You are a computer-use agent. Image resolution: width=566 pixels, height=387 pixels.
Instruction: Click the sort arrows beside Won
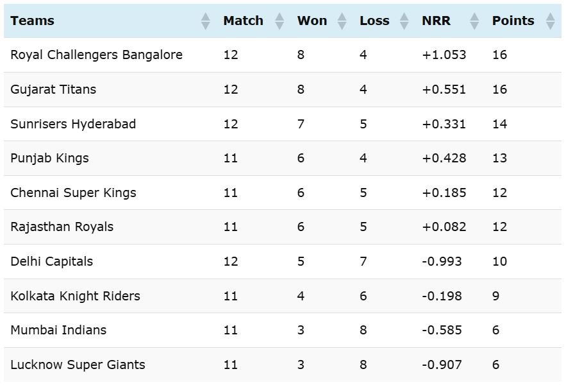342,21
